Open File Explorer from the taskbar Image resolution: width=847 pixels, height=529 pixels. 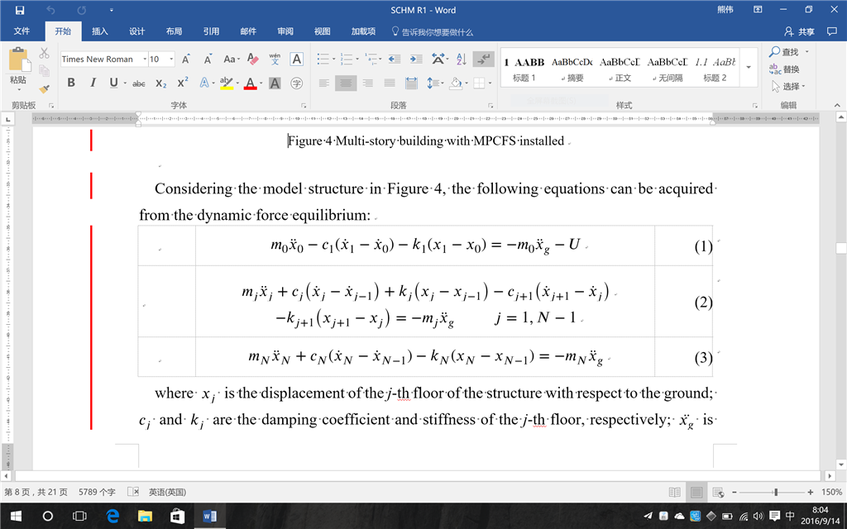(145, 516)
